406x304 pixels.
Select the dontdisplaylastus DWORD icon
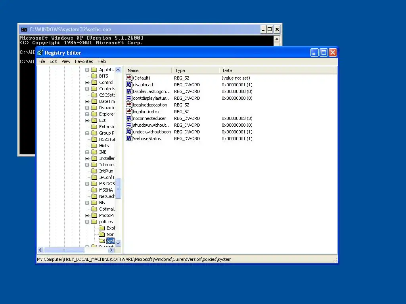pos(129,98)
